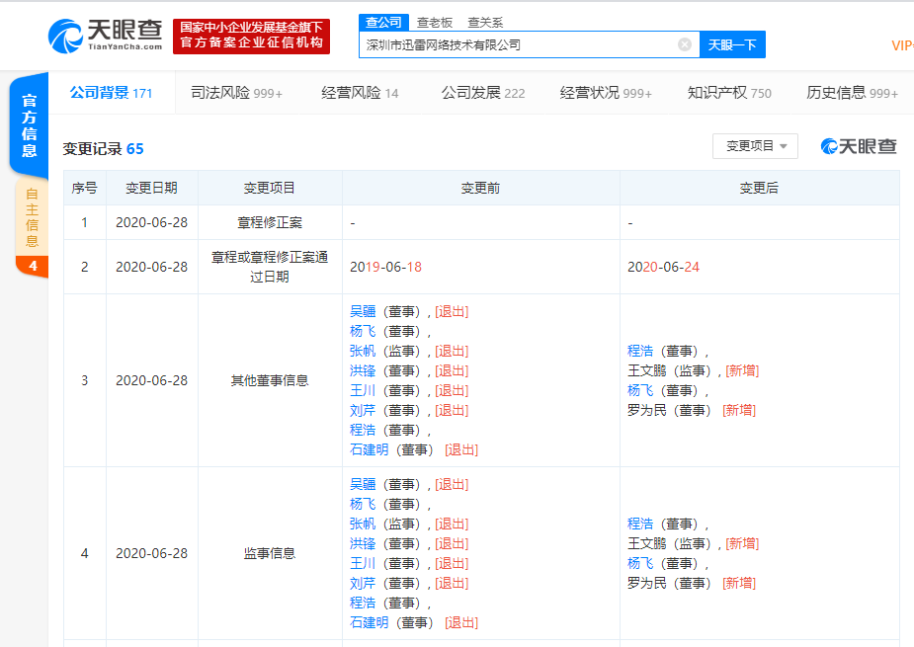This screenshot has height=647, width=914.
Task: Click the 监事信息 cell in row 4
Action: (270, 553)
